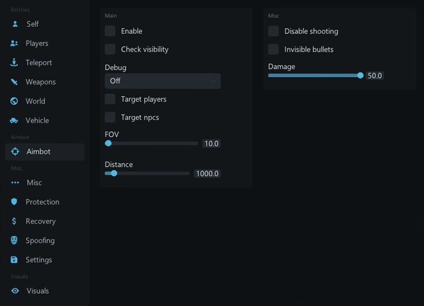424x306 pixels.
Task: Click the Distance label text
Action: coord(119,165)
